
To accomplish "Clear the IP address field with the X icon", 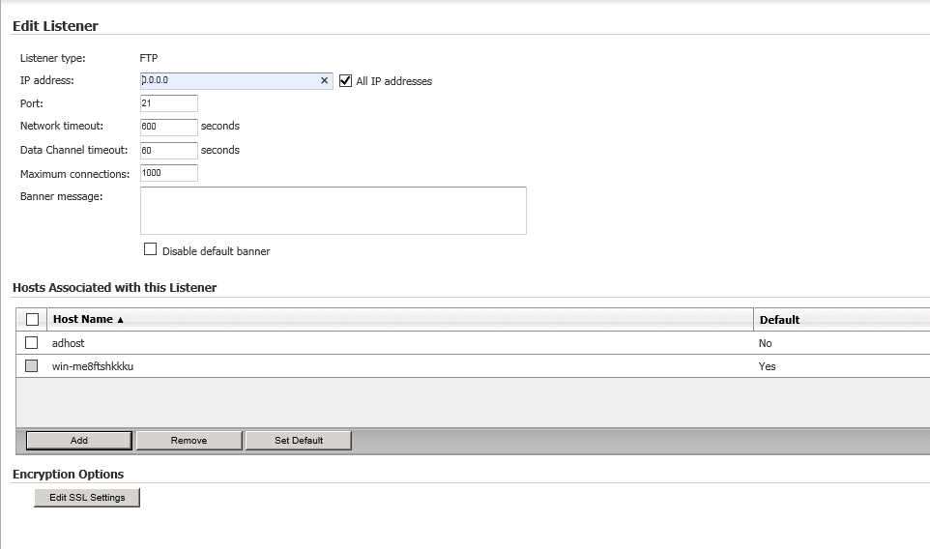I will (x=324, y=80).
